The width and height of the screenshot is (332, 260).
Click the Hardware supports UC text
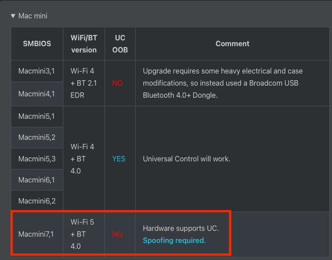pyautogui.click(x=181, y=228)
